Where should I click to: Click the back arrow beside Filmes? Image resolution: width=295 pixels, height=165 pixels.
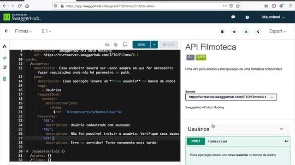6,31
